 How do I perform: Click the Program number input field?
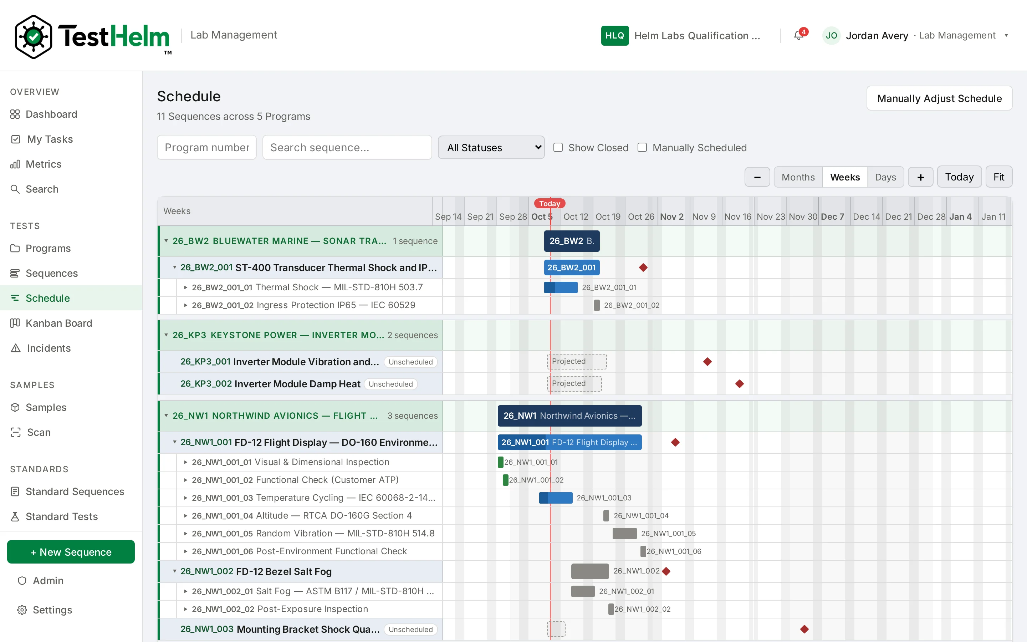207,147
